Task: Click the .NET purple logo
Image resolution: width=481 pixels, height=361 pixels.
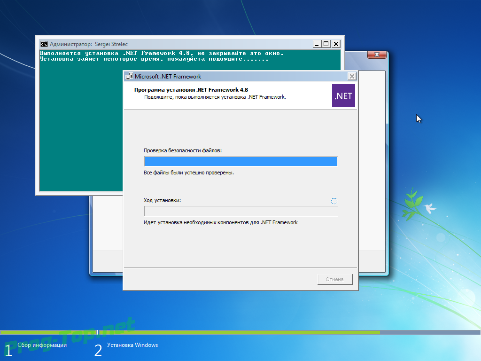Action: (343, 96)
